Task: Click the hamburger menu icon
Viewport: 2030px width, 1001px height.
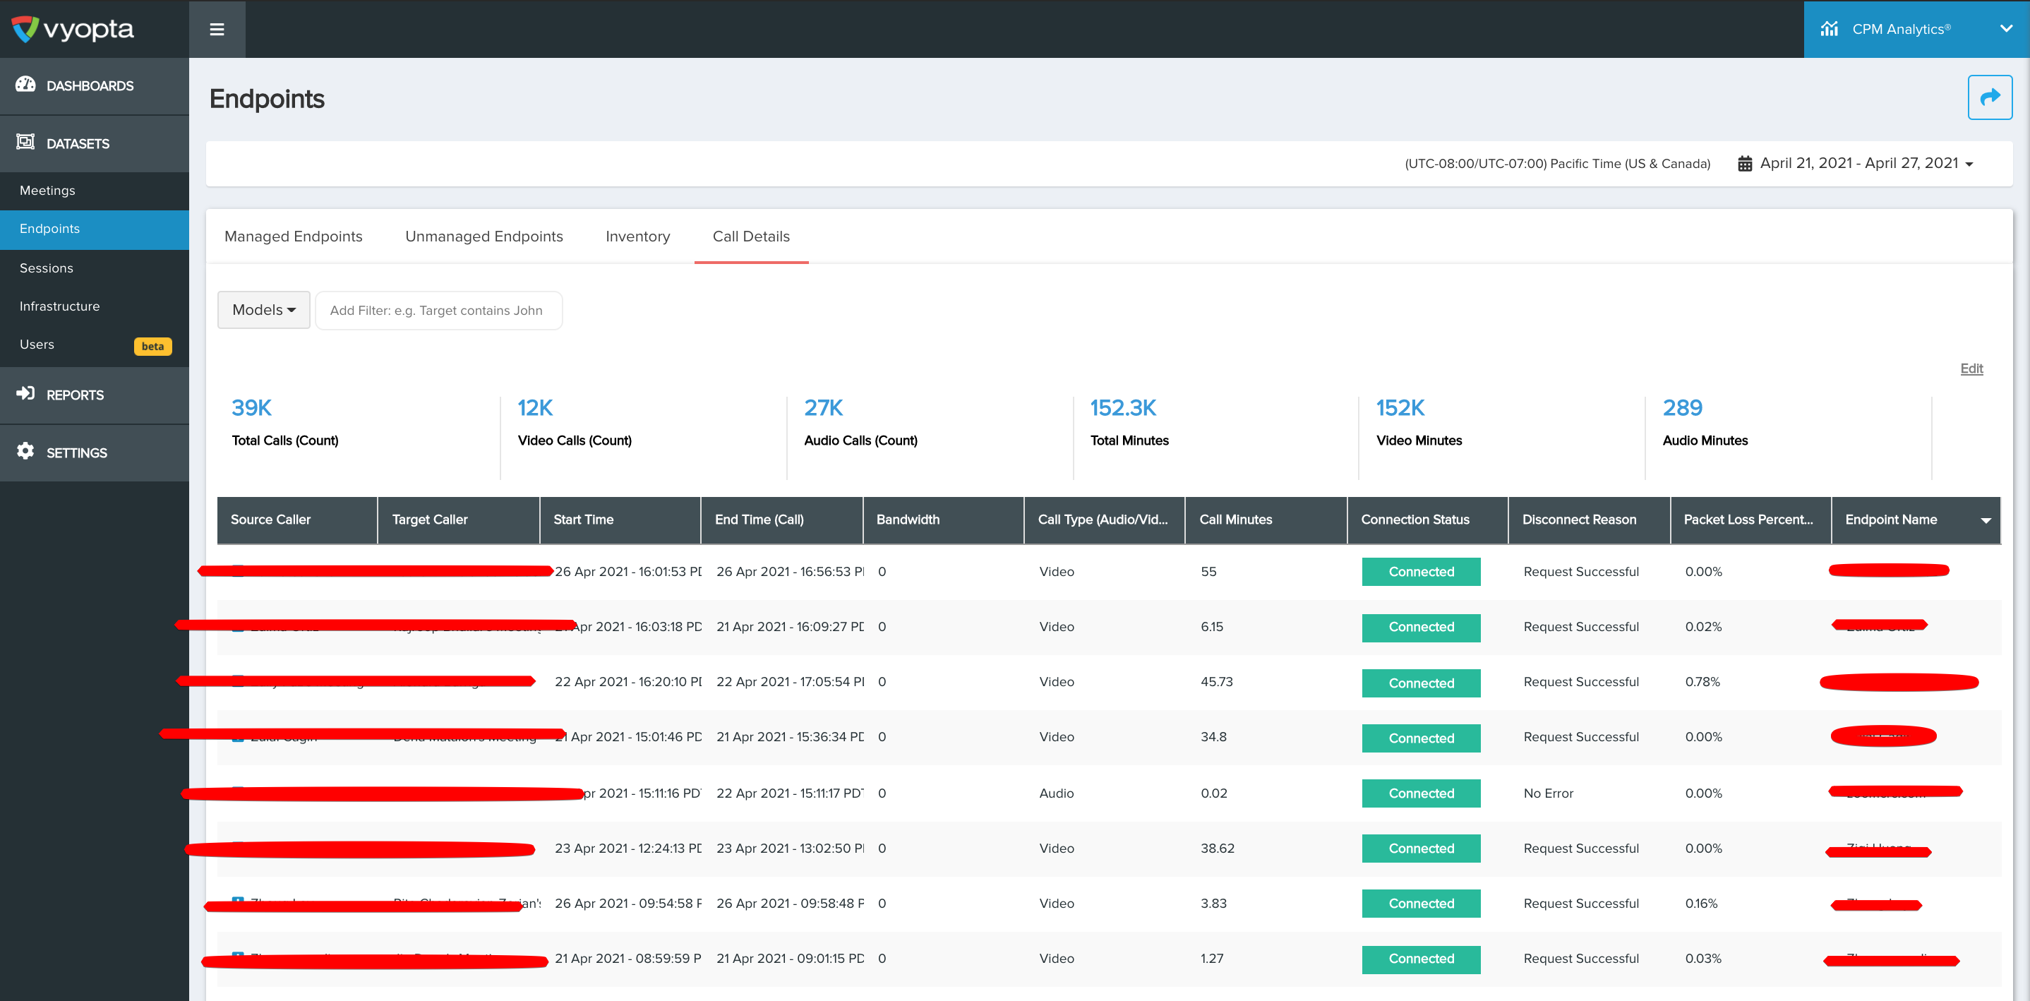Action: point(217,29)
